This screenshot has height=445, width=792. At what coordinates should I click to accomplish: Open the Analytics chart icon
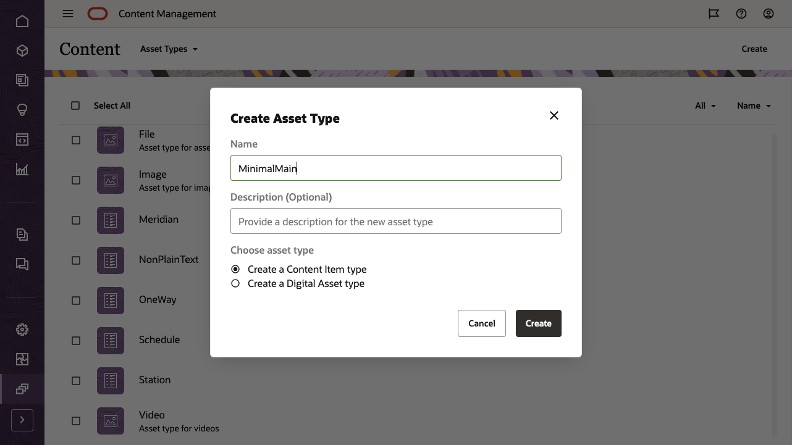(22, 170)
